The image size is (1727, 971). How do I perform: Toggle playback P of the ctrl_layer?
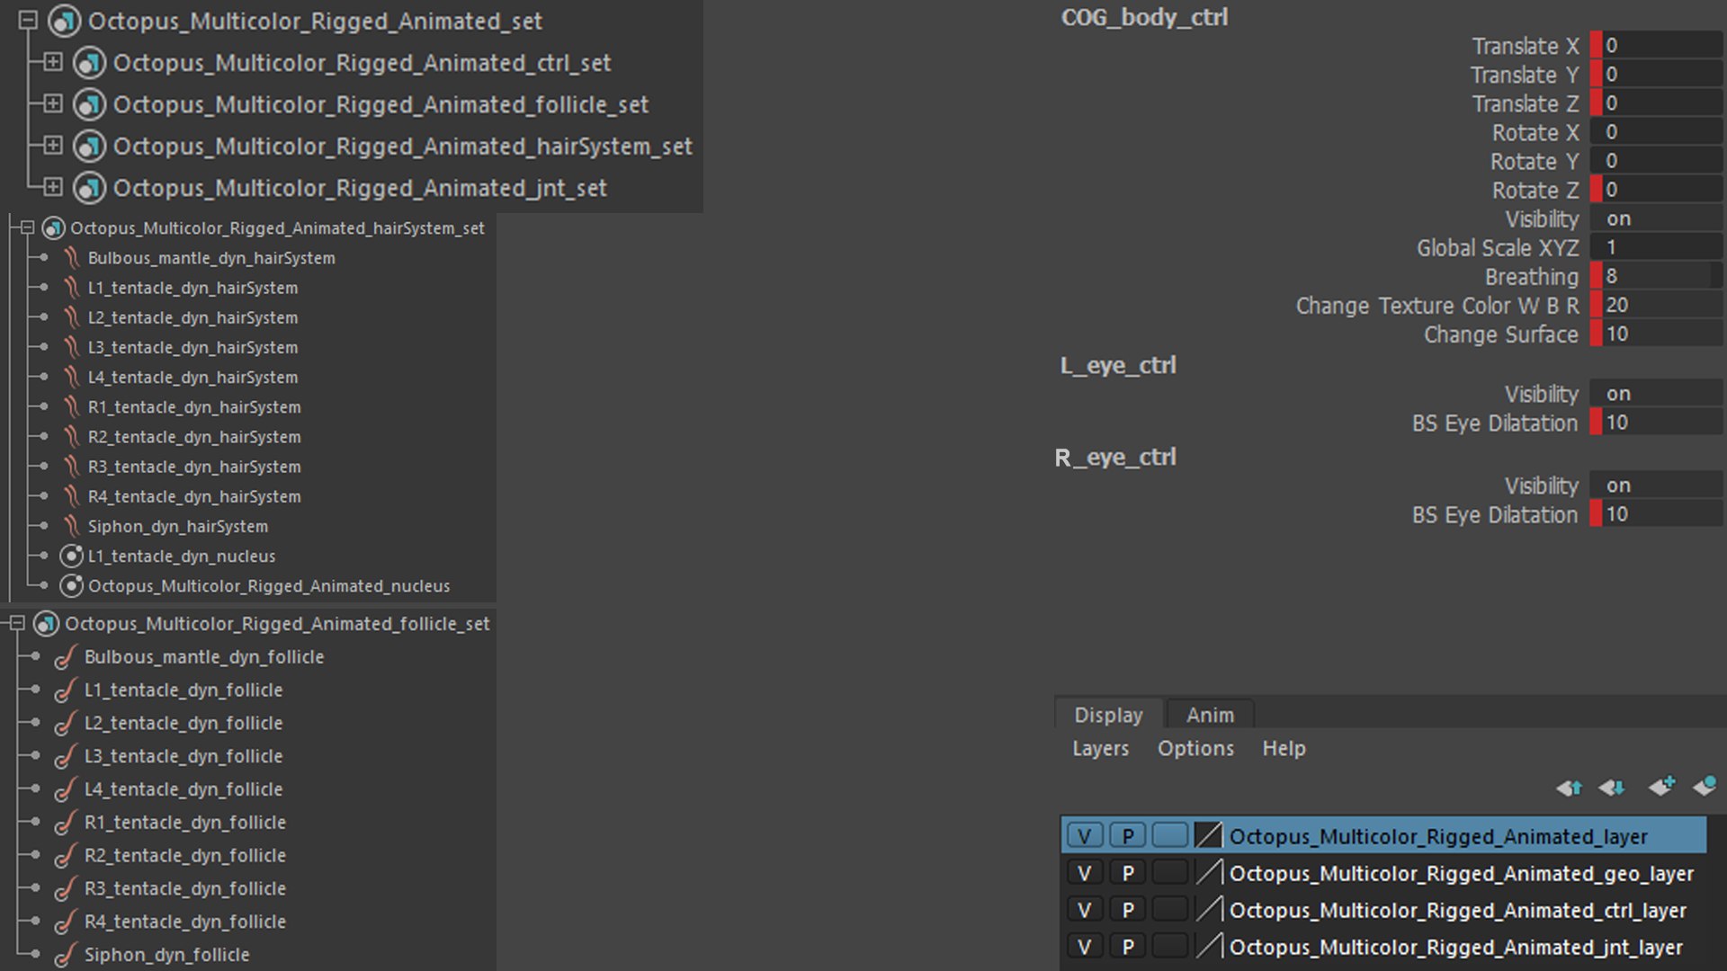tap(1128, 910)
